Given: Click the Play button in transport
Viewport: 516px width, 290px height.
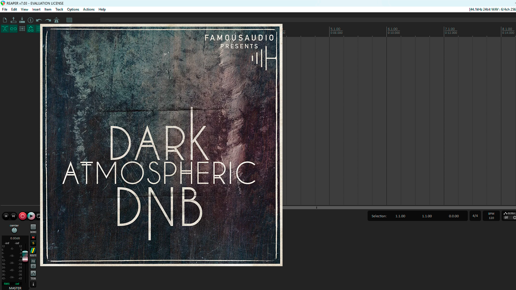Looking at the screenshot, I should [31, 216].
